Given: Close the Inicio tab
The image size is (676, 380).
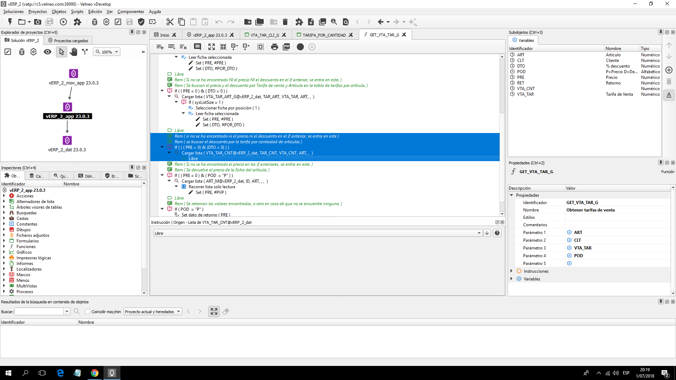Looking at the screenshot, I should (x=174, y=35).
